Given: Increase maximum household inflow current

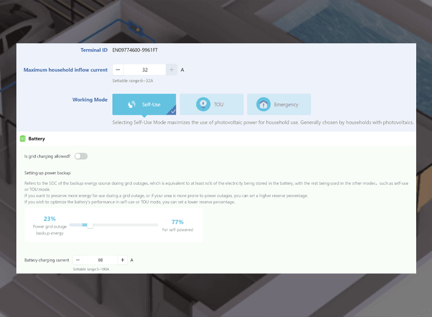Looking at the screenshot, I should (172, 70).
